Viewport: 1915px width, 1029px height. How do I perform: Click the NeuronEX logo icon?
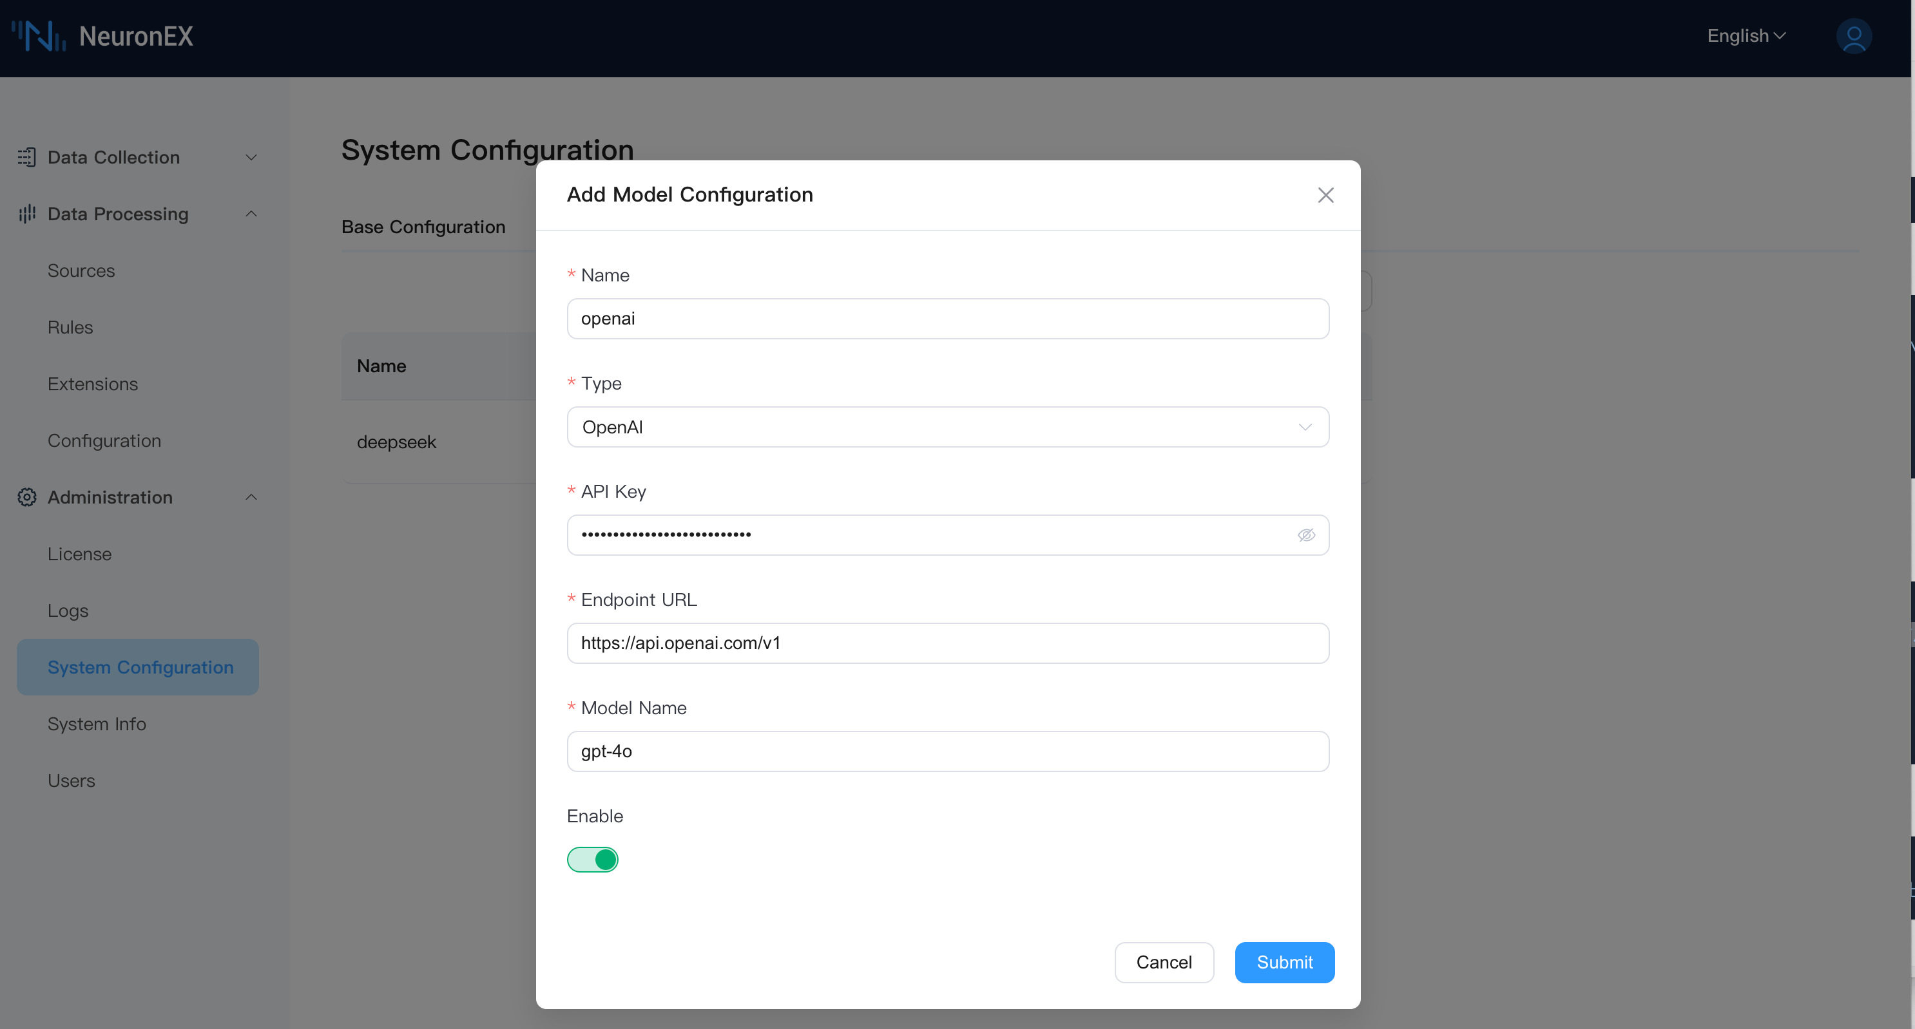39,35
